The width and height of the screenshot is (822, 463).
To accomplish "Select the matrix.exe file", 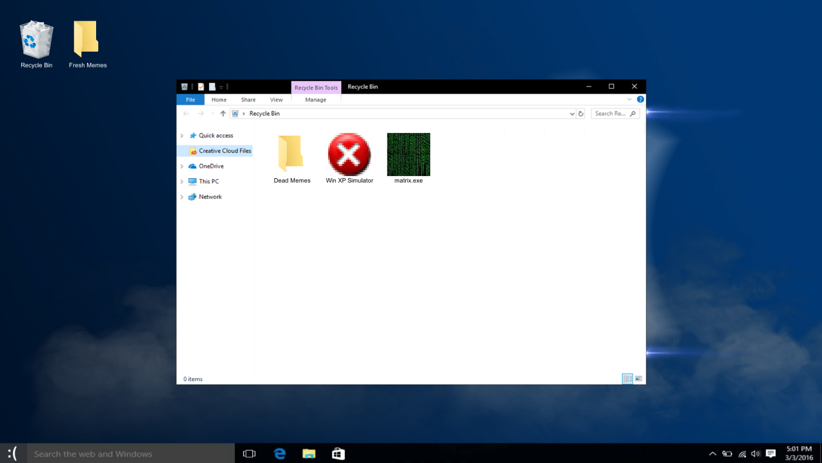I will coord(408,154).
